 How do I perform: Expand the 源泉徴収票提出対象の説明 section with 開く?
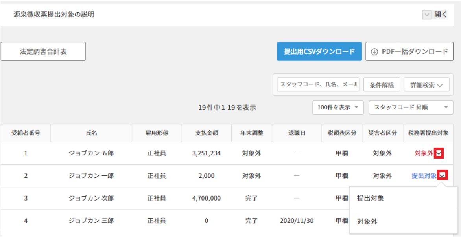[x=435, y=15]
